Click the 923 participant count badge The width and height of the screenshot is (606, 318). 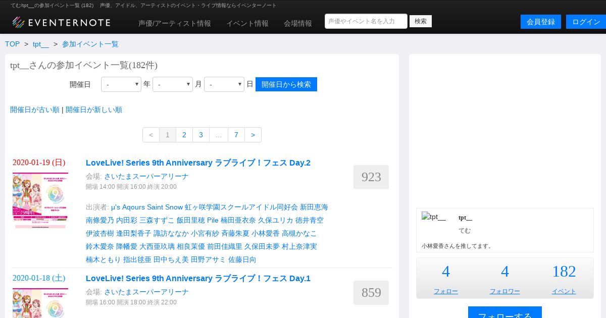[371, 177]
